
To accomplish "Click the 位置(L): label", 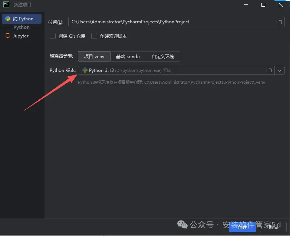I will tap(56, 22).
